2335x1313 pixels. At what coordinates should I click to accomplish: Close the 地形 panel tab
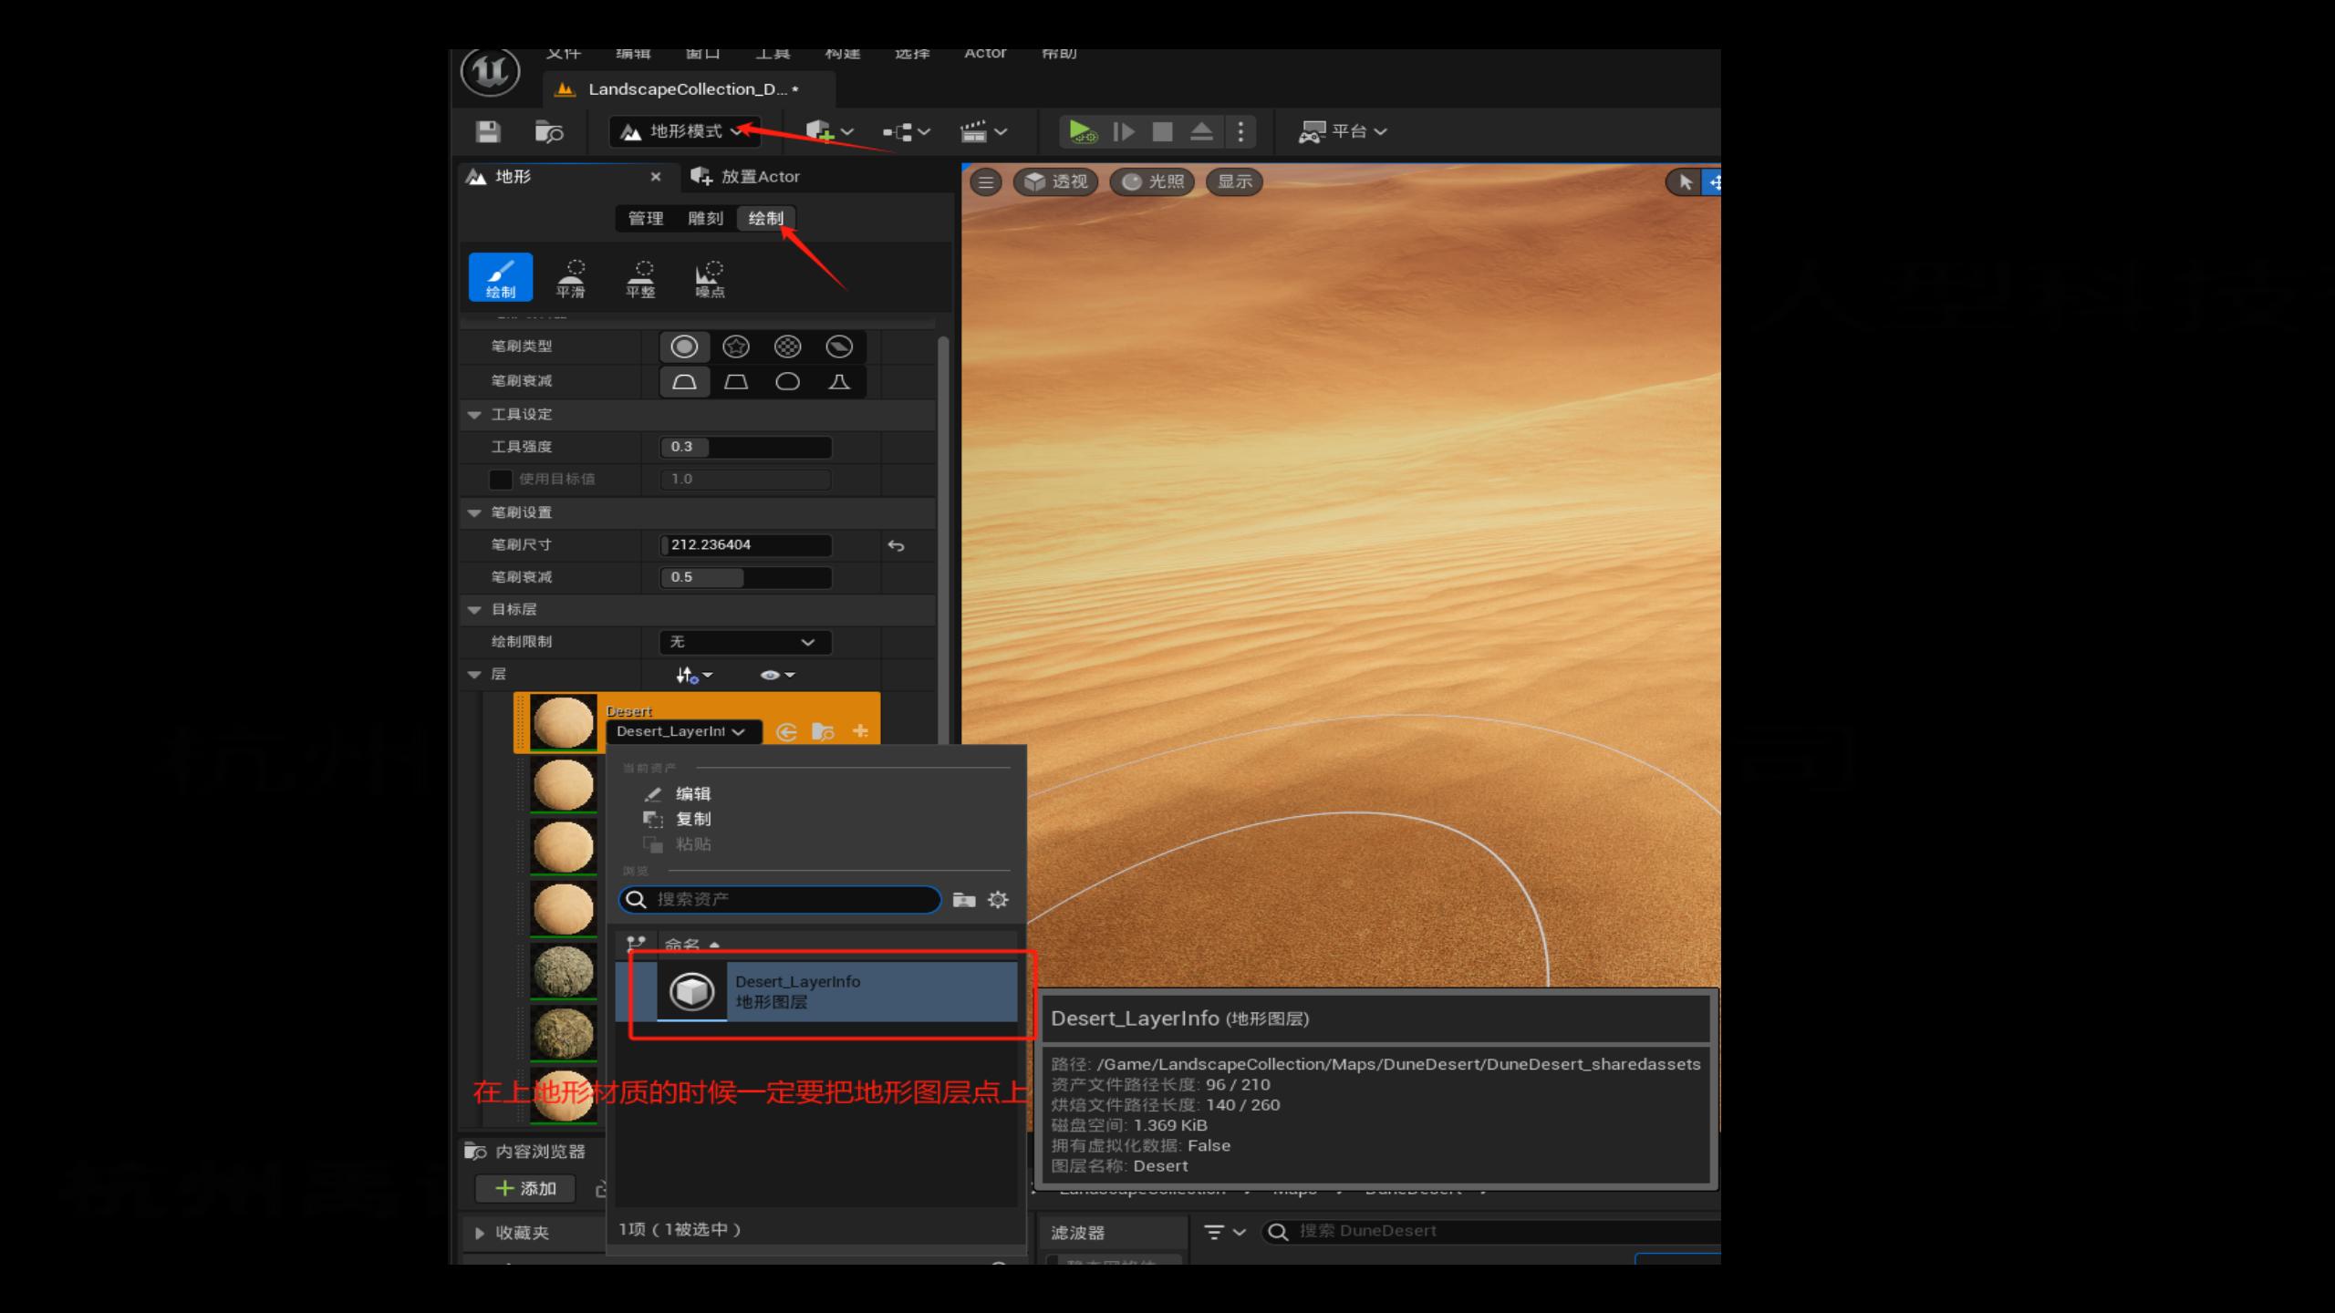pyautogui.click(x=655, y=176)
